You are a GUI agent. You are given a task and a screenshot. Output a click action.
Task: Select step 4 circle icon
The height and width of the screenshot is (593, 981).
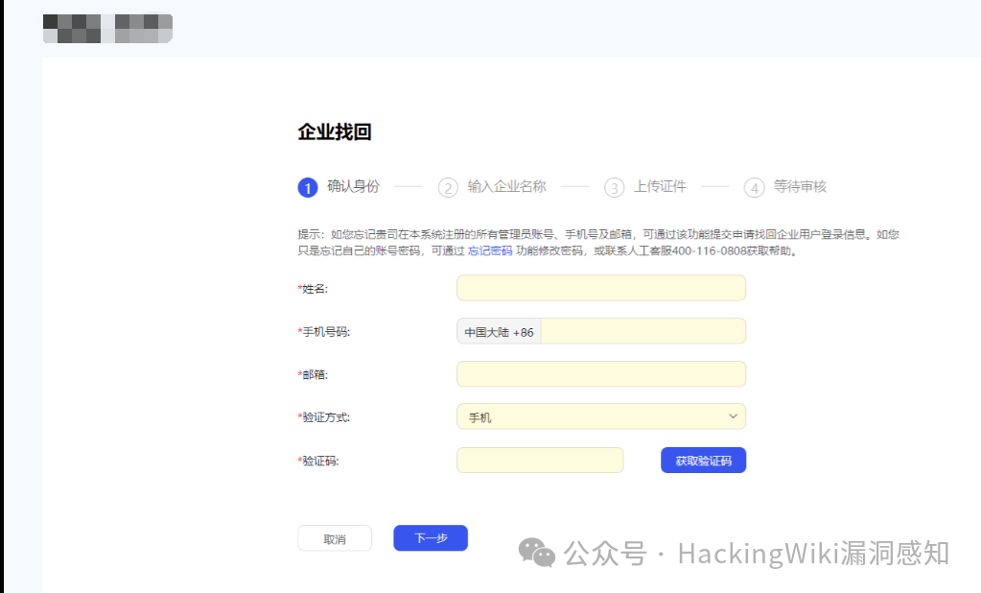click(x=754, y=187)
